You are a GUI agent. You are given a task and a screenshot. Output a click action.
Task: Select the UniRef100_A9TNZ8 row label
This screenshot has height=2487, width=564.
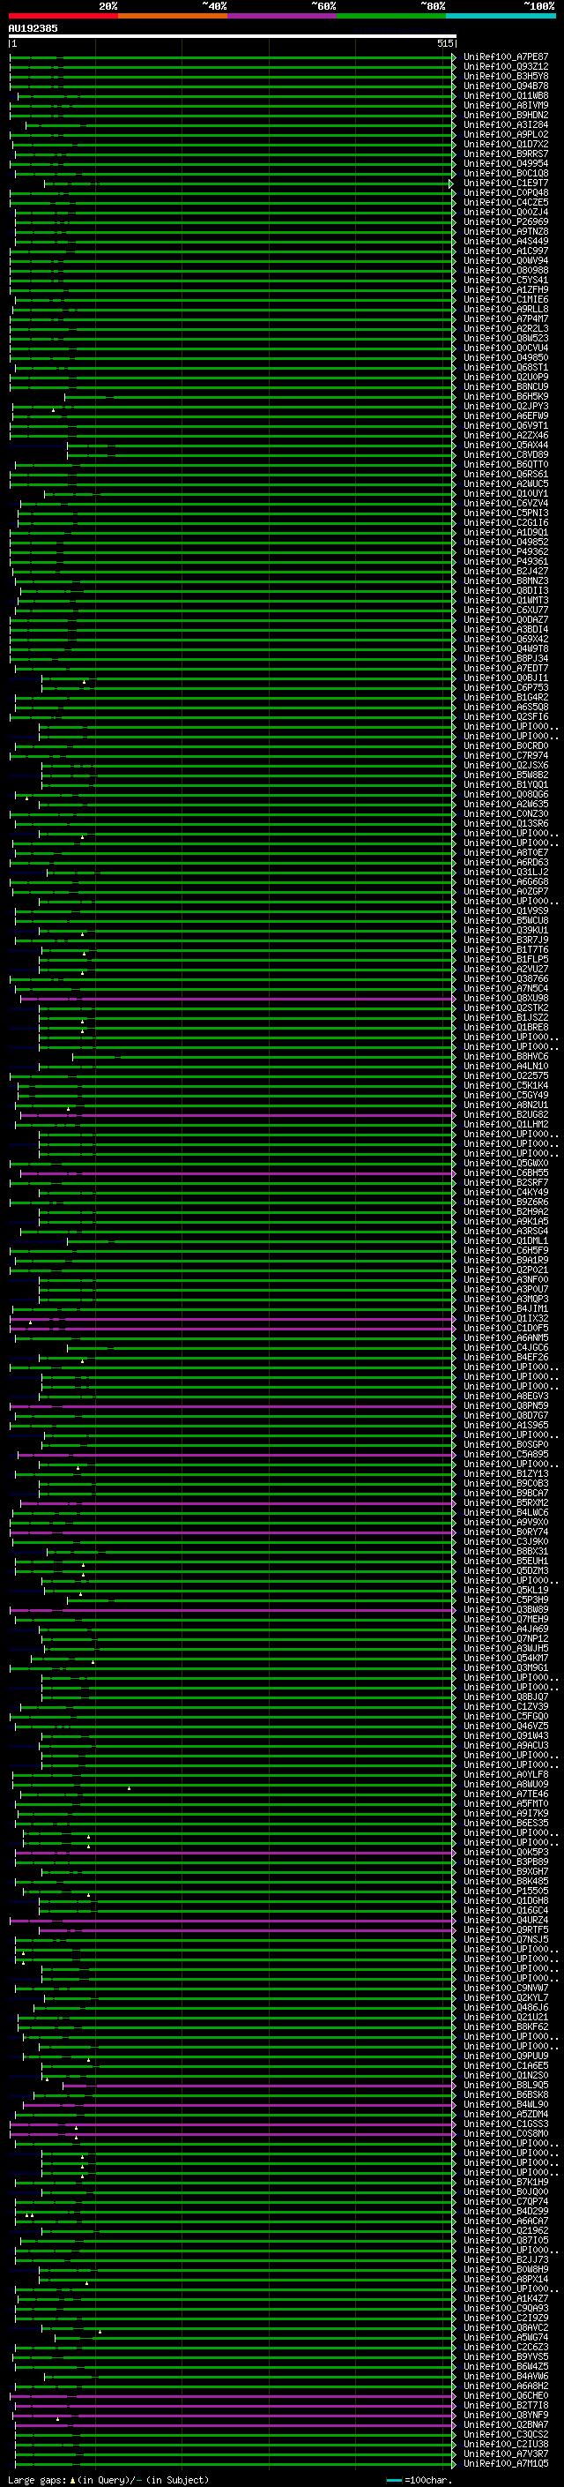coord(506,232)
